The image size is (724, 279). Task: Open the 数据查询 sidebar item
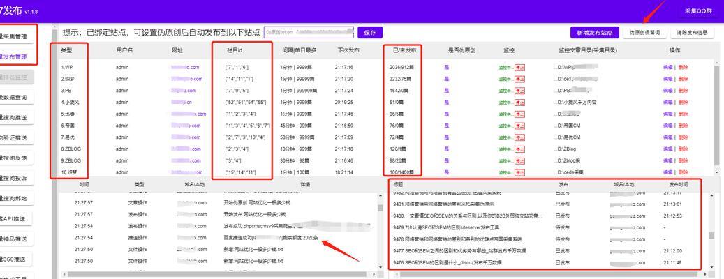pos(17,98)
